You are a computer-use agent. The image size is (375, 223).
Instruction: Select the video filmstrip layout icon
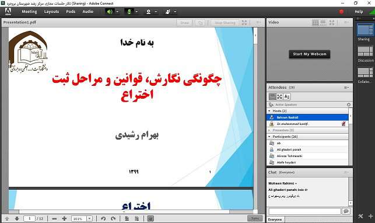pyautogui.click(x=323, y=23)
